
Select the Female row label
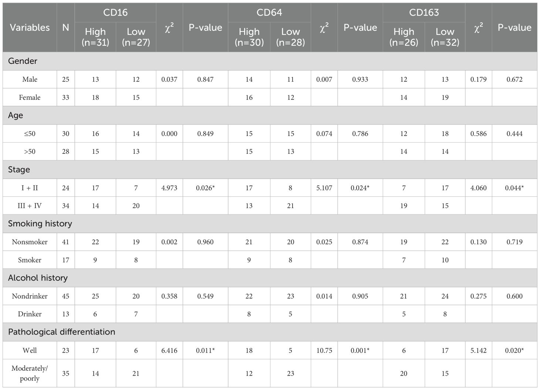30,98
